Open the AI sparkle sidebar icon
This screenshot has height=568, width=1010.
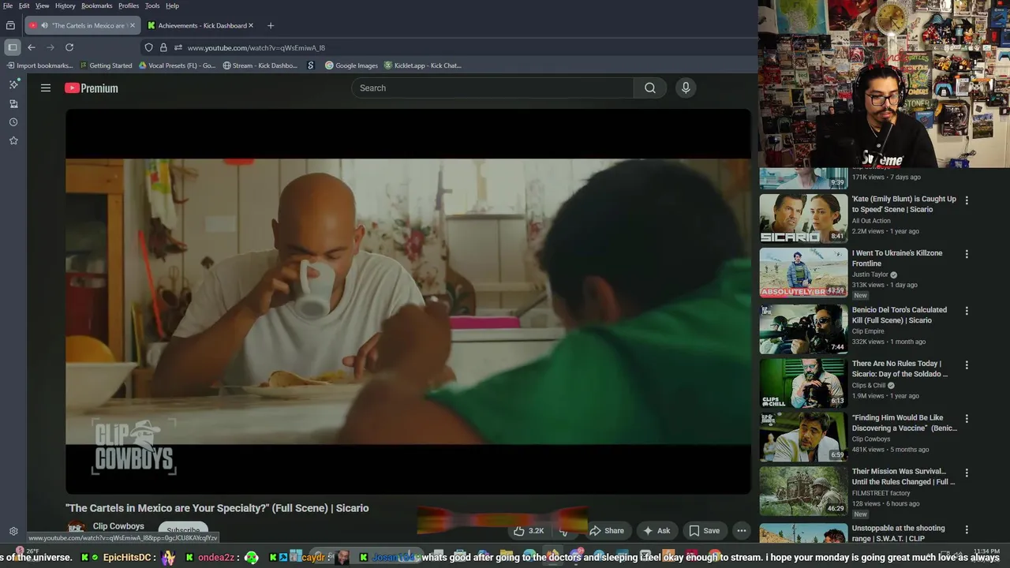pyautogui.click(x=13, y=84)
